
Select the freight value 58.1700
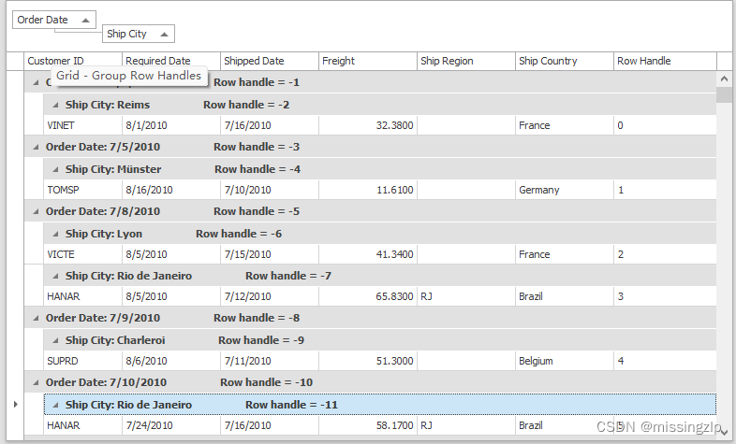click(367, 425)
